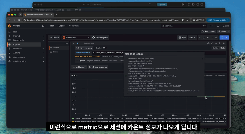Open a new Chrome tab
This screenshot has height=134, width=245.
[56, 15]
